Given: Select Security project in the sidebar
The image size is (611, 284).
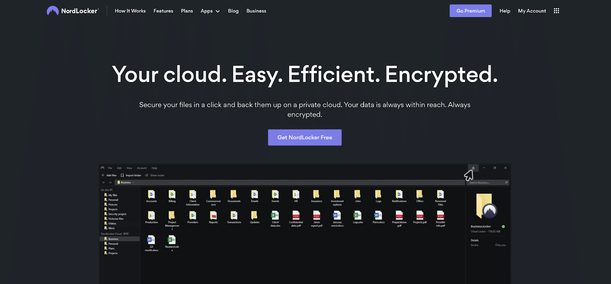Looking at the screenshot, I should tap(117, 214).
